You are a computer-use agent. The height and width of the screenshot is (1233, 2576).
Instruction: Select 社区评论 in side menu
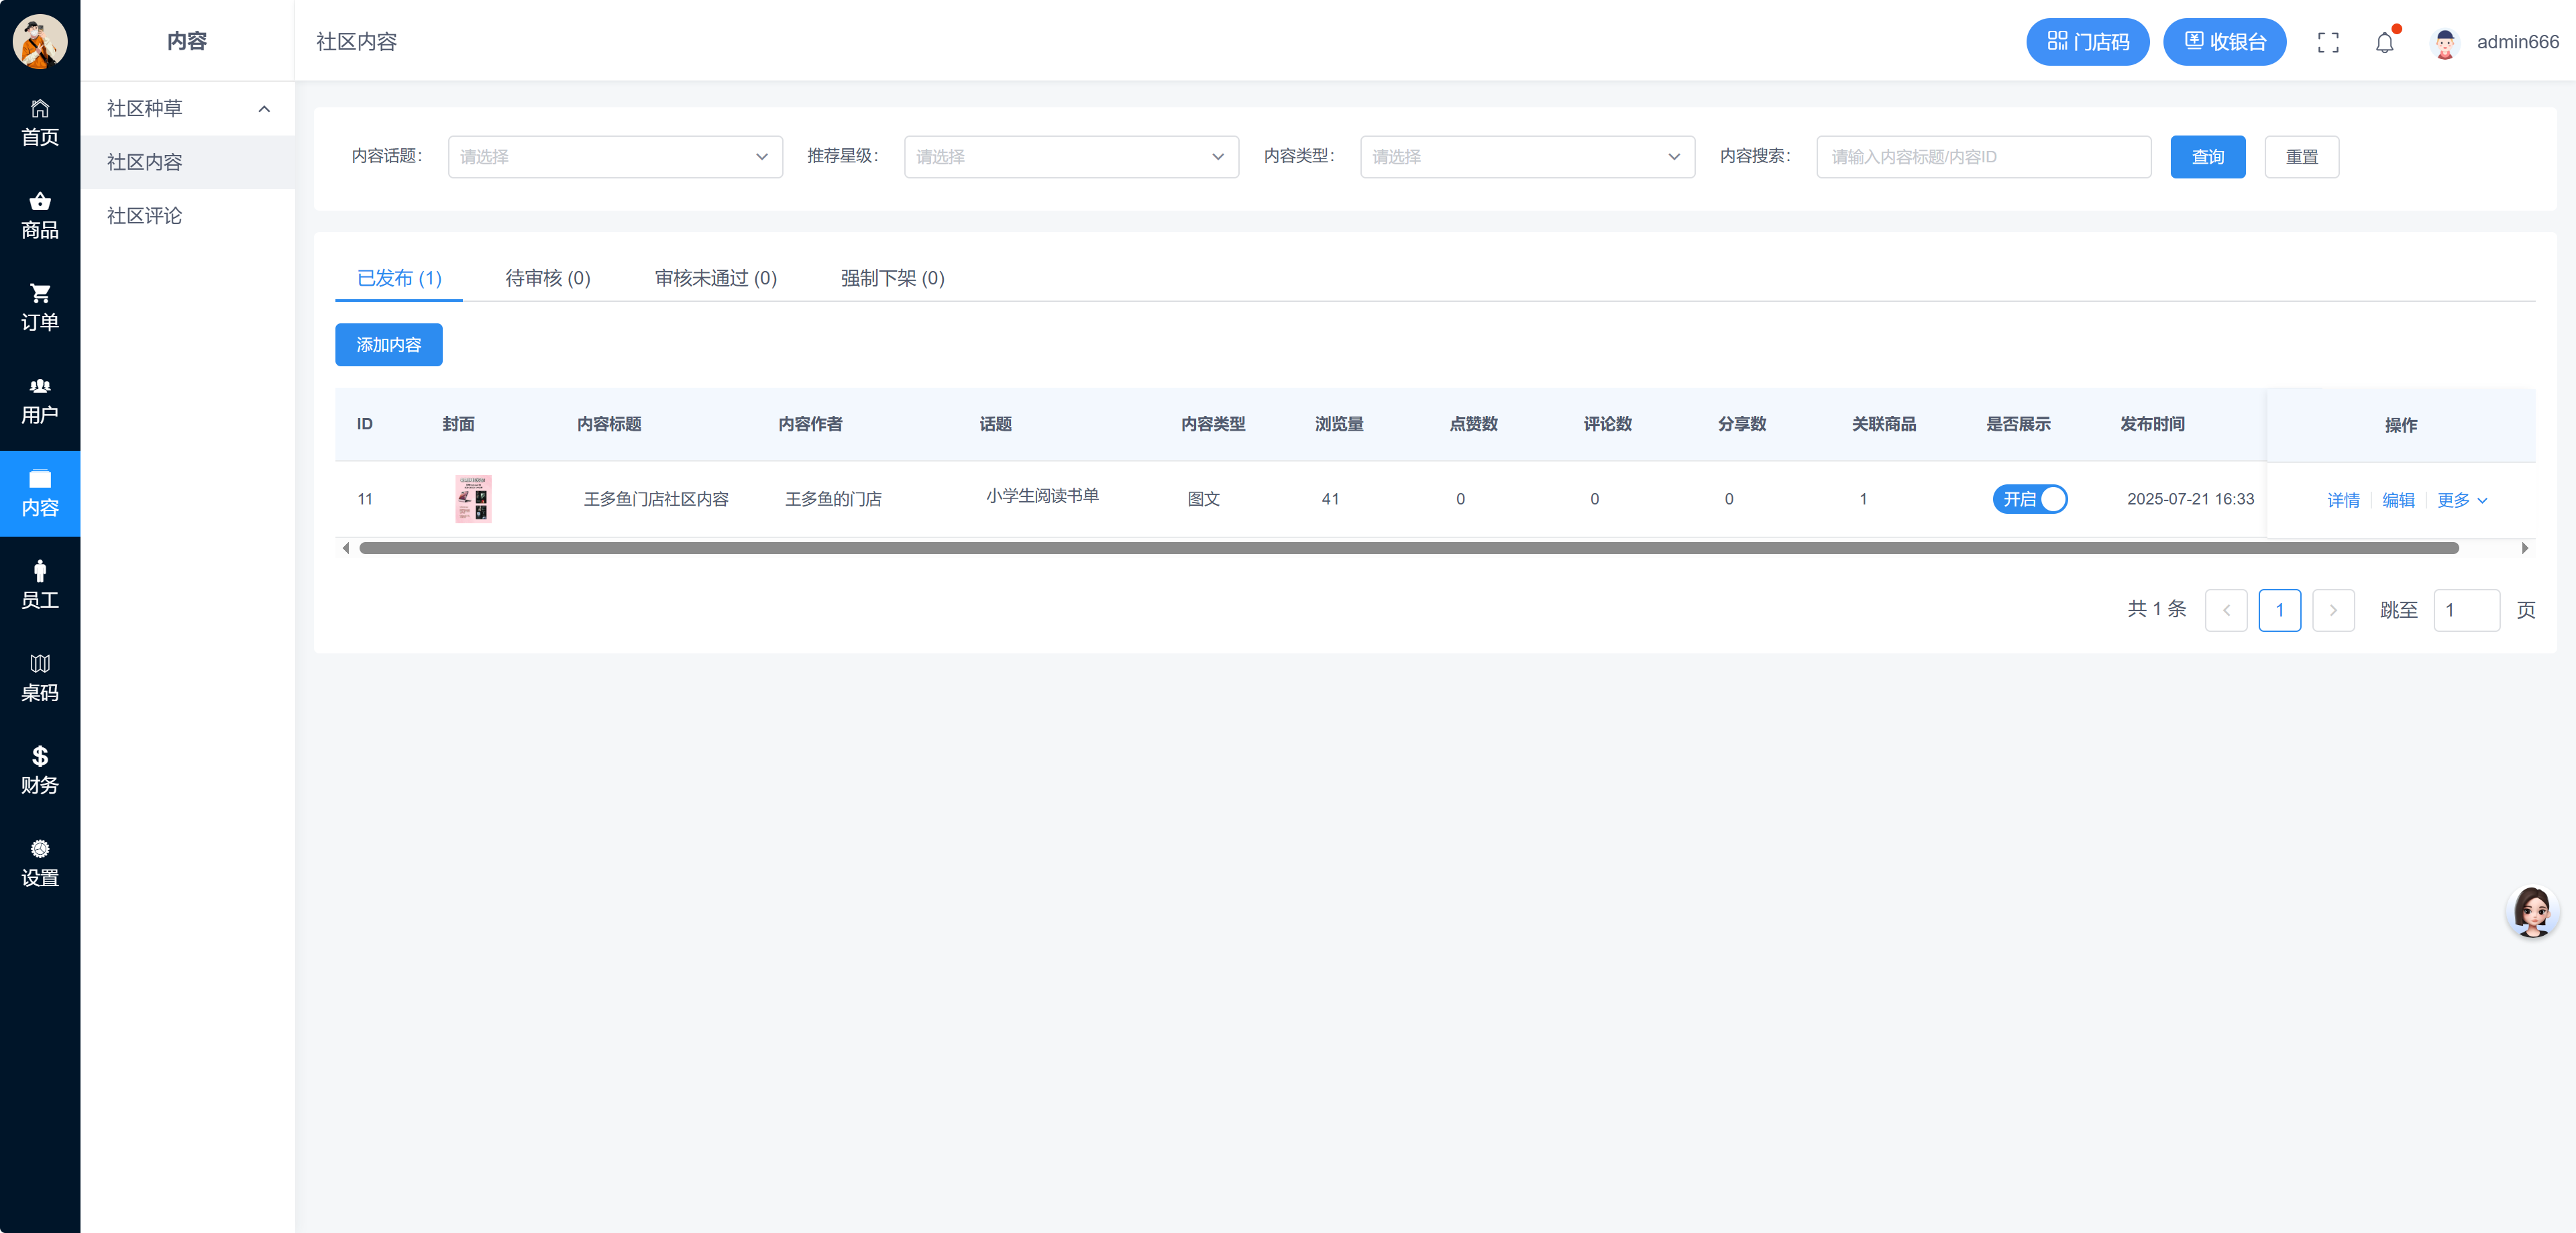point(144,215)
